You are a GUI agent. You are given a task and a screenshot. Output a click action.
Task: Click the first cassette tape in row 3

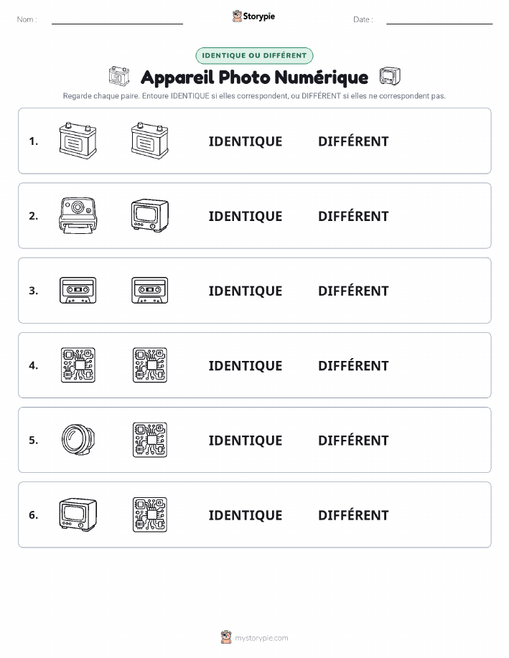click(x=78, y=291)
